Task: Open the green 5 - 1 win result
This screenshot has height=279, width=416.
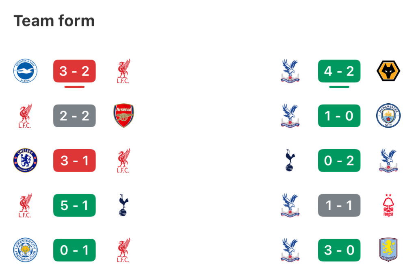Action: (74, 205)
